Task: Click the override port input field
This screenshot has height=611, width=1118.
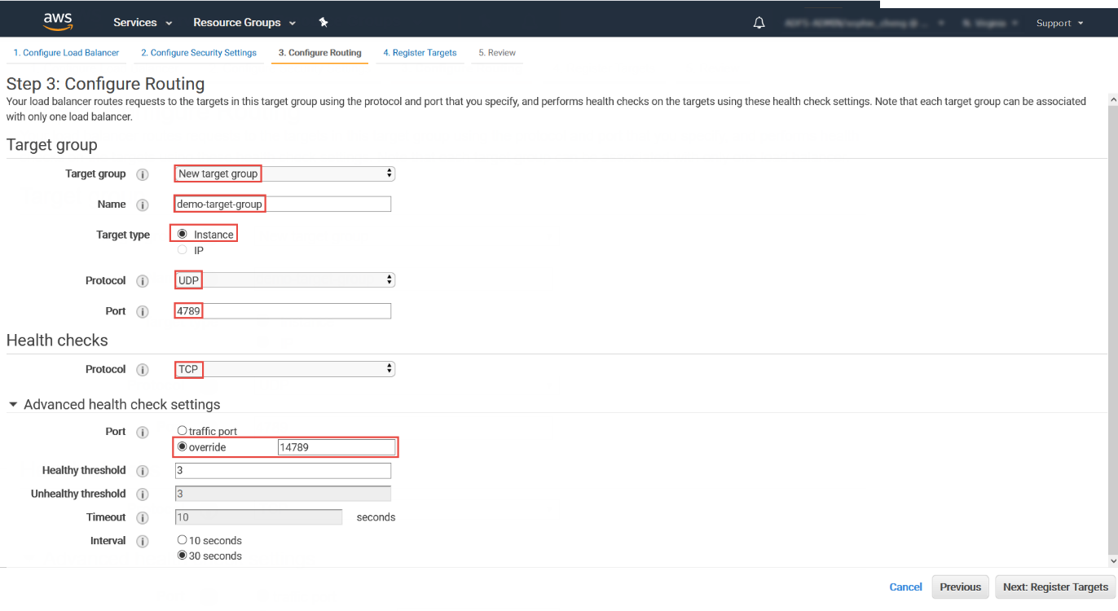Action: pos(336,447)
